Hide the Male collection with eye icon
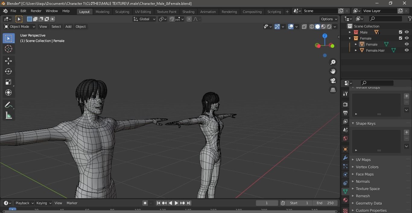The image size is (412, 213). 407,32
